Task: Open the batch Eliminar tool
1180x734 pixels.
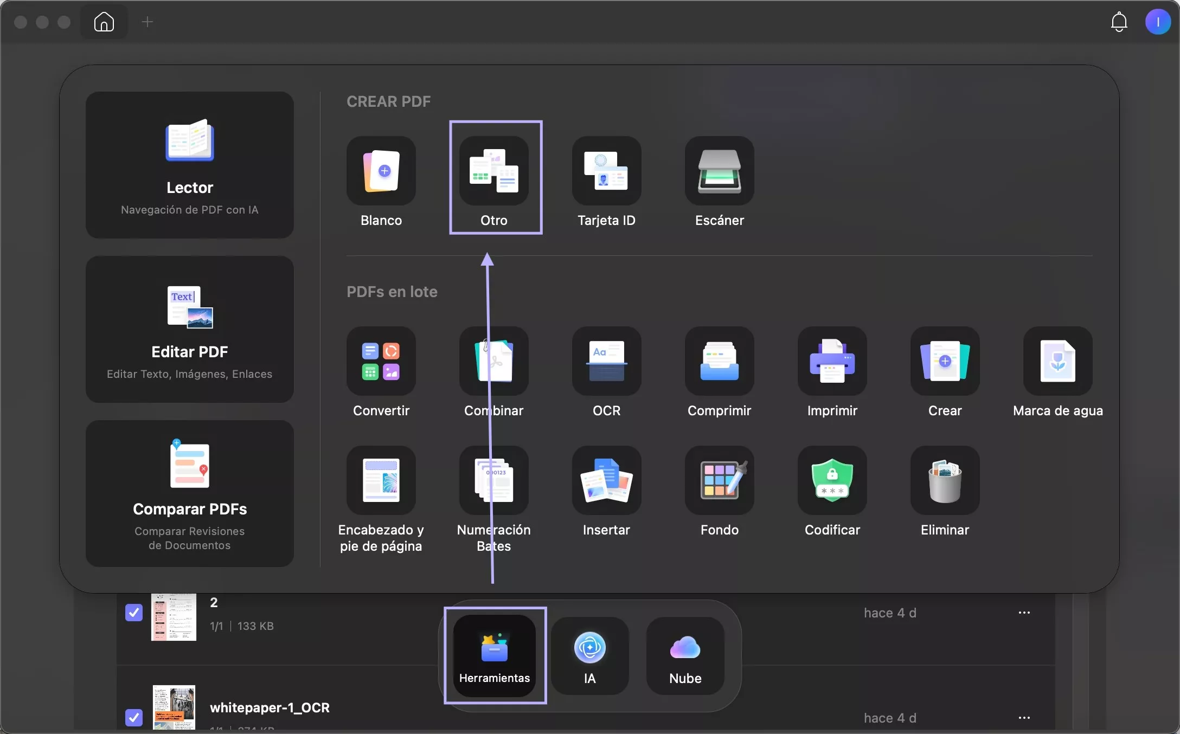Action: coord(945,480)
